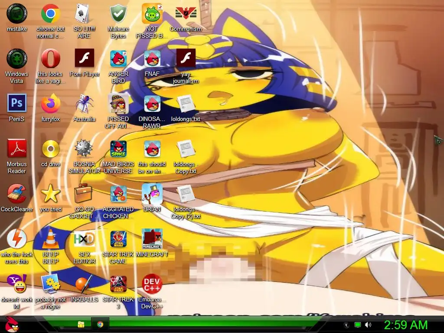
Task: Open the 'Communism' desktop icon
Action: click(x=186, y=13)
